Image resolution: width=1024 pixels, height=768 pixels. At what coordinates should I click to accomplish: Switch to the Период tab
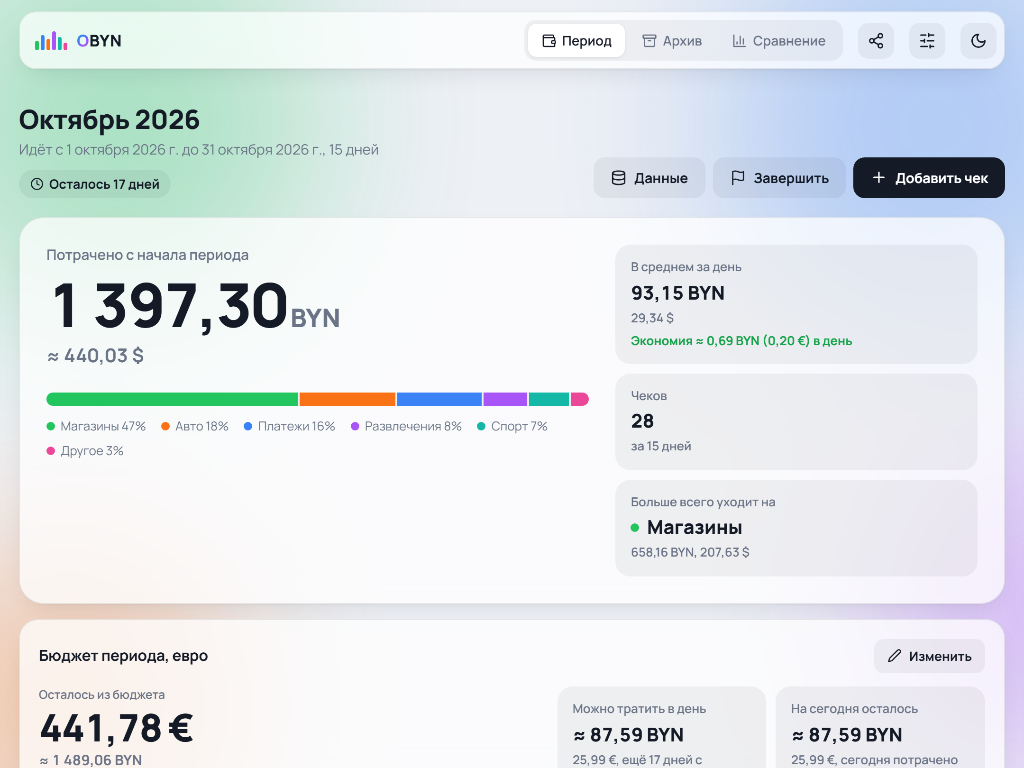[x=576, y=41]
